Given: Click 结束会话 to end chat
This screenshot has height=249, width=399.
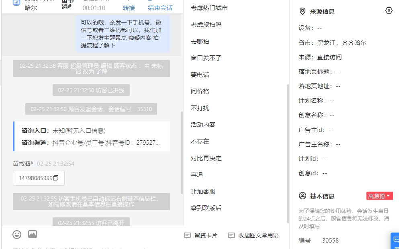Looking at the screenshot, I should point(160,8).
